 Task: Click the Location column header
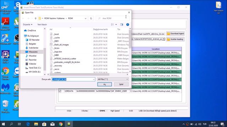[156, 49]
